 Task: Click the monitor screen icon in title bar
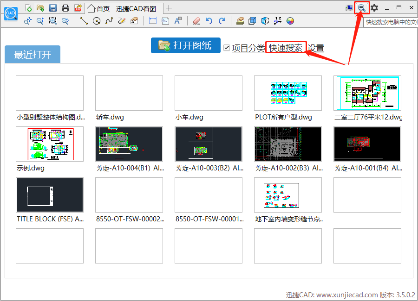click(x=349, y=8)
